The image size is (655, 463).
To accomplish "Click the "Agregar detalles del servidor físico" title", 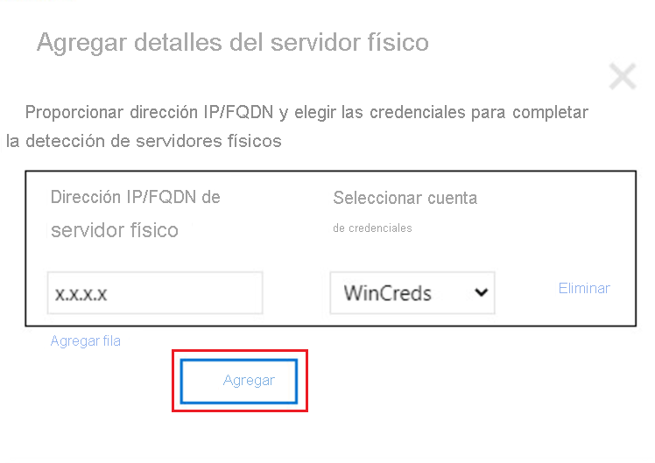I will tap(233, 43).
